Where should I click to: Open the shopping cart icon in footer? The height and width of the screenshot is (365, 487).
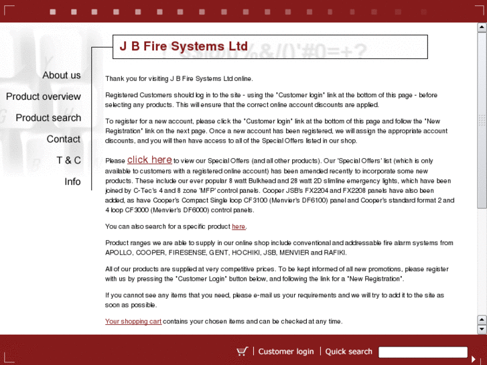pyautogui.click(x=242, y=352)
